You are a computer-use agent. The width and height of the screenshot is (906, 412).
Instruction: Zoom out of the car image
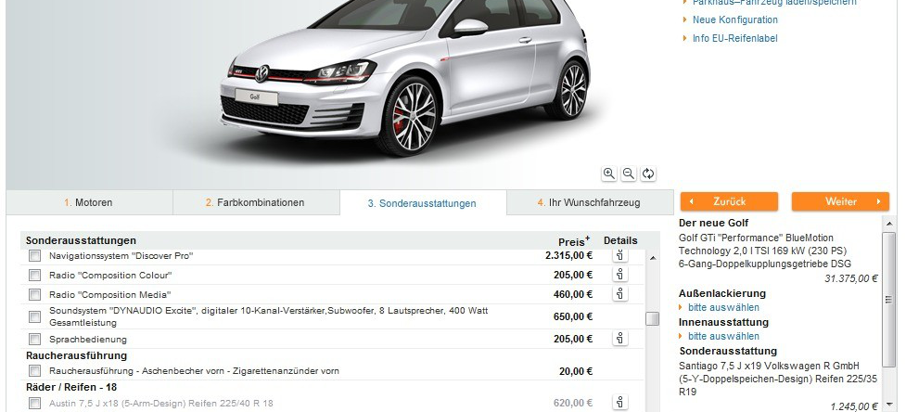point(628,174)
